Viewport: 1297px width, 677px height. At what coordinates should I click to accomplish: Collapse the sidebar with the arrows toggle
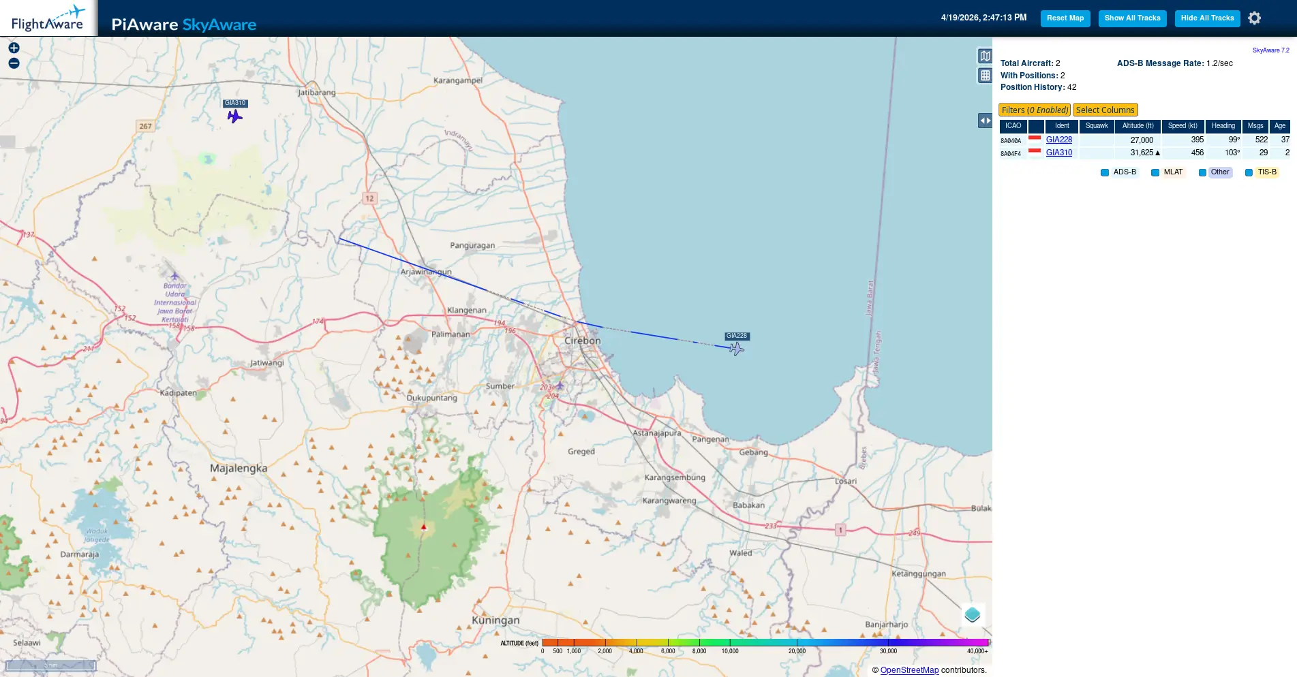[x=985, y=121]
